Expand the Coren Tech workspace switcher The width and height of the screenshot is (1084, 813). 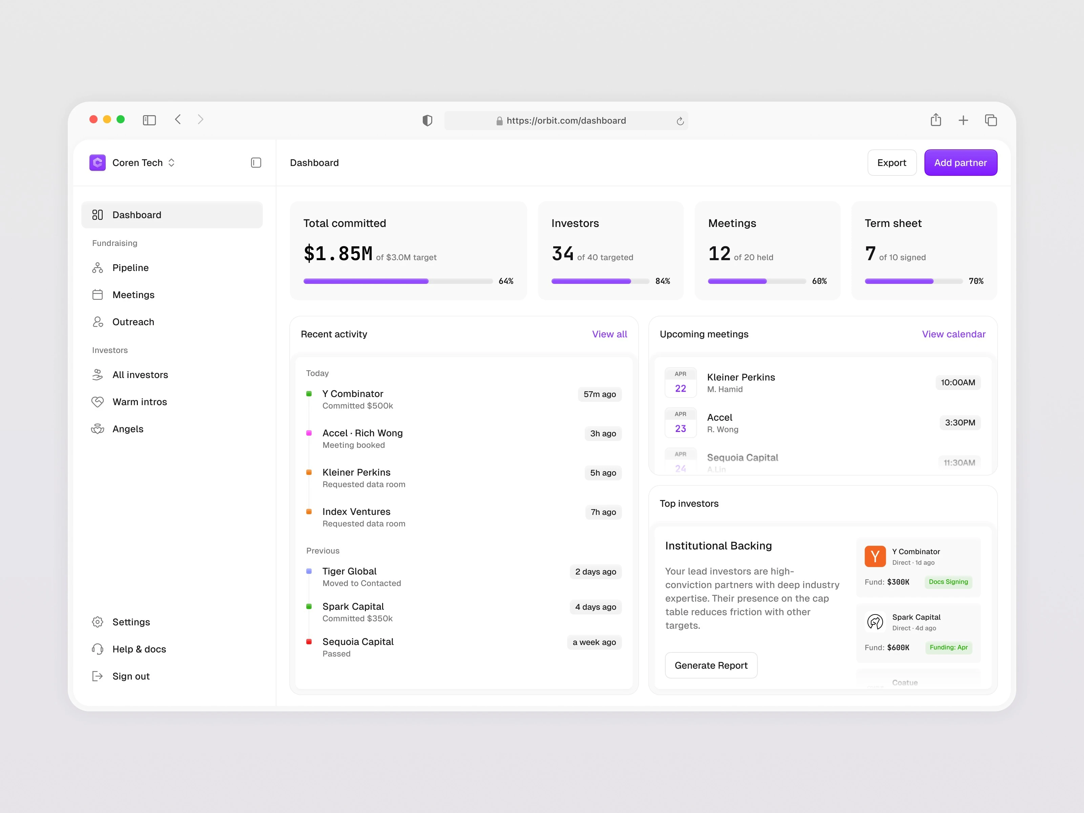tap(171, 163)
